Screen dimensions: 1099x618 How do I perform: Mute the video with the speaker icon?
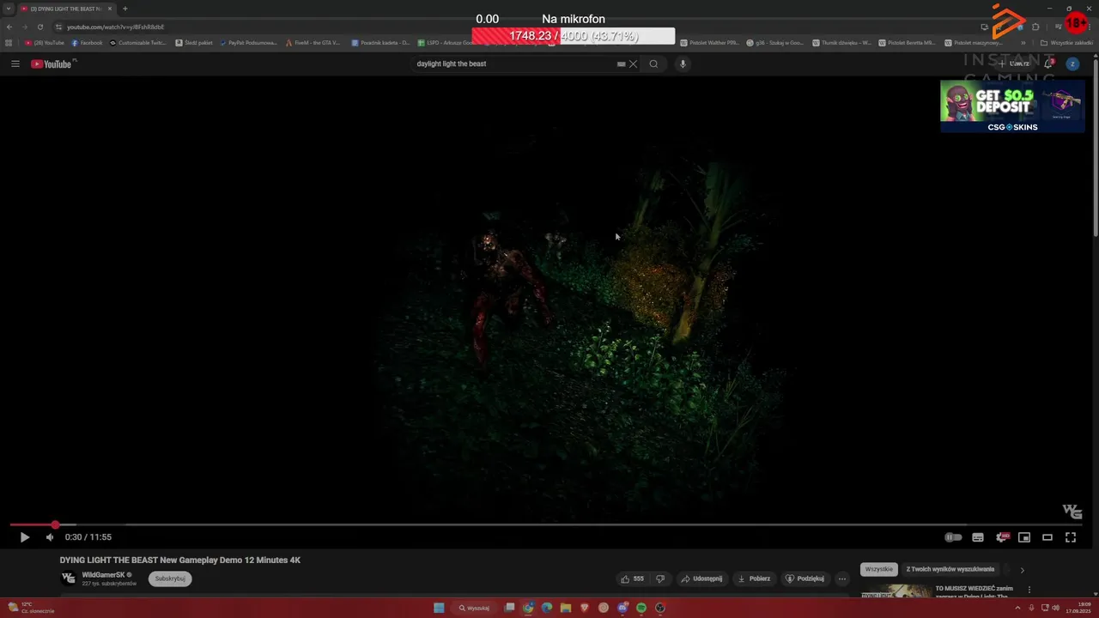(49, 537)
